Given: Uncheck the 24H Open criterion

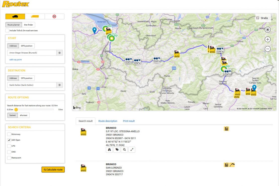Looking at the screenshot, I should click(9, 140).
